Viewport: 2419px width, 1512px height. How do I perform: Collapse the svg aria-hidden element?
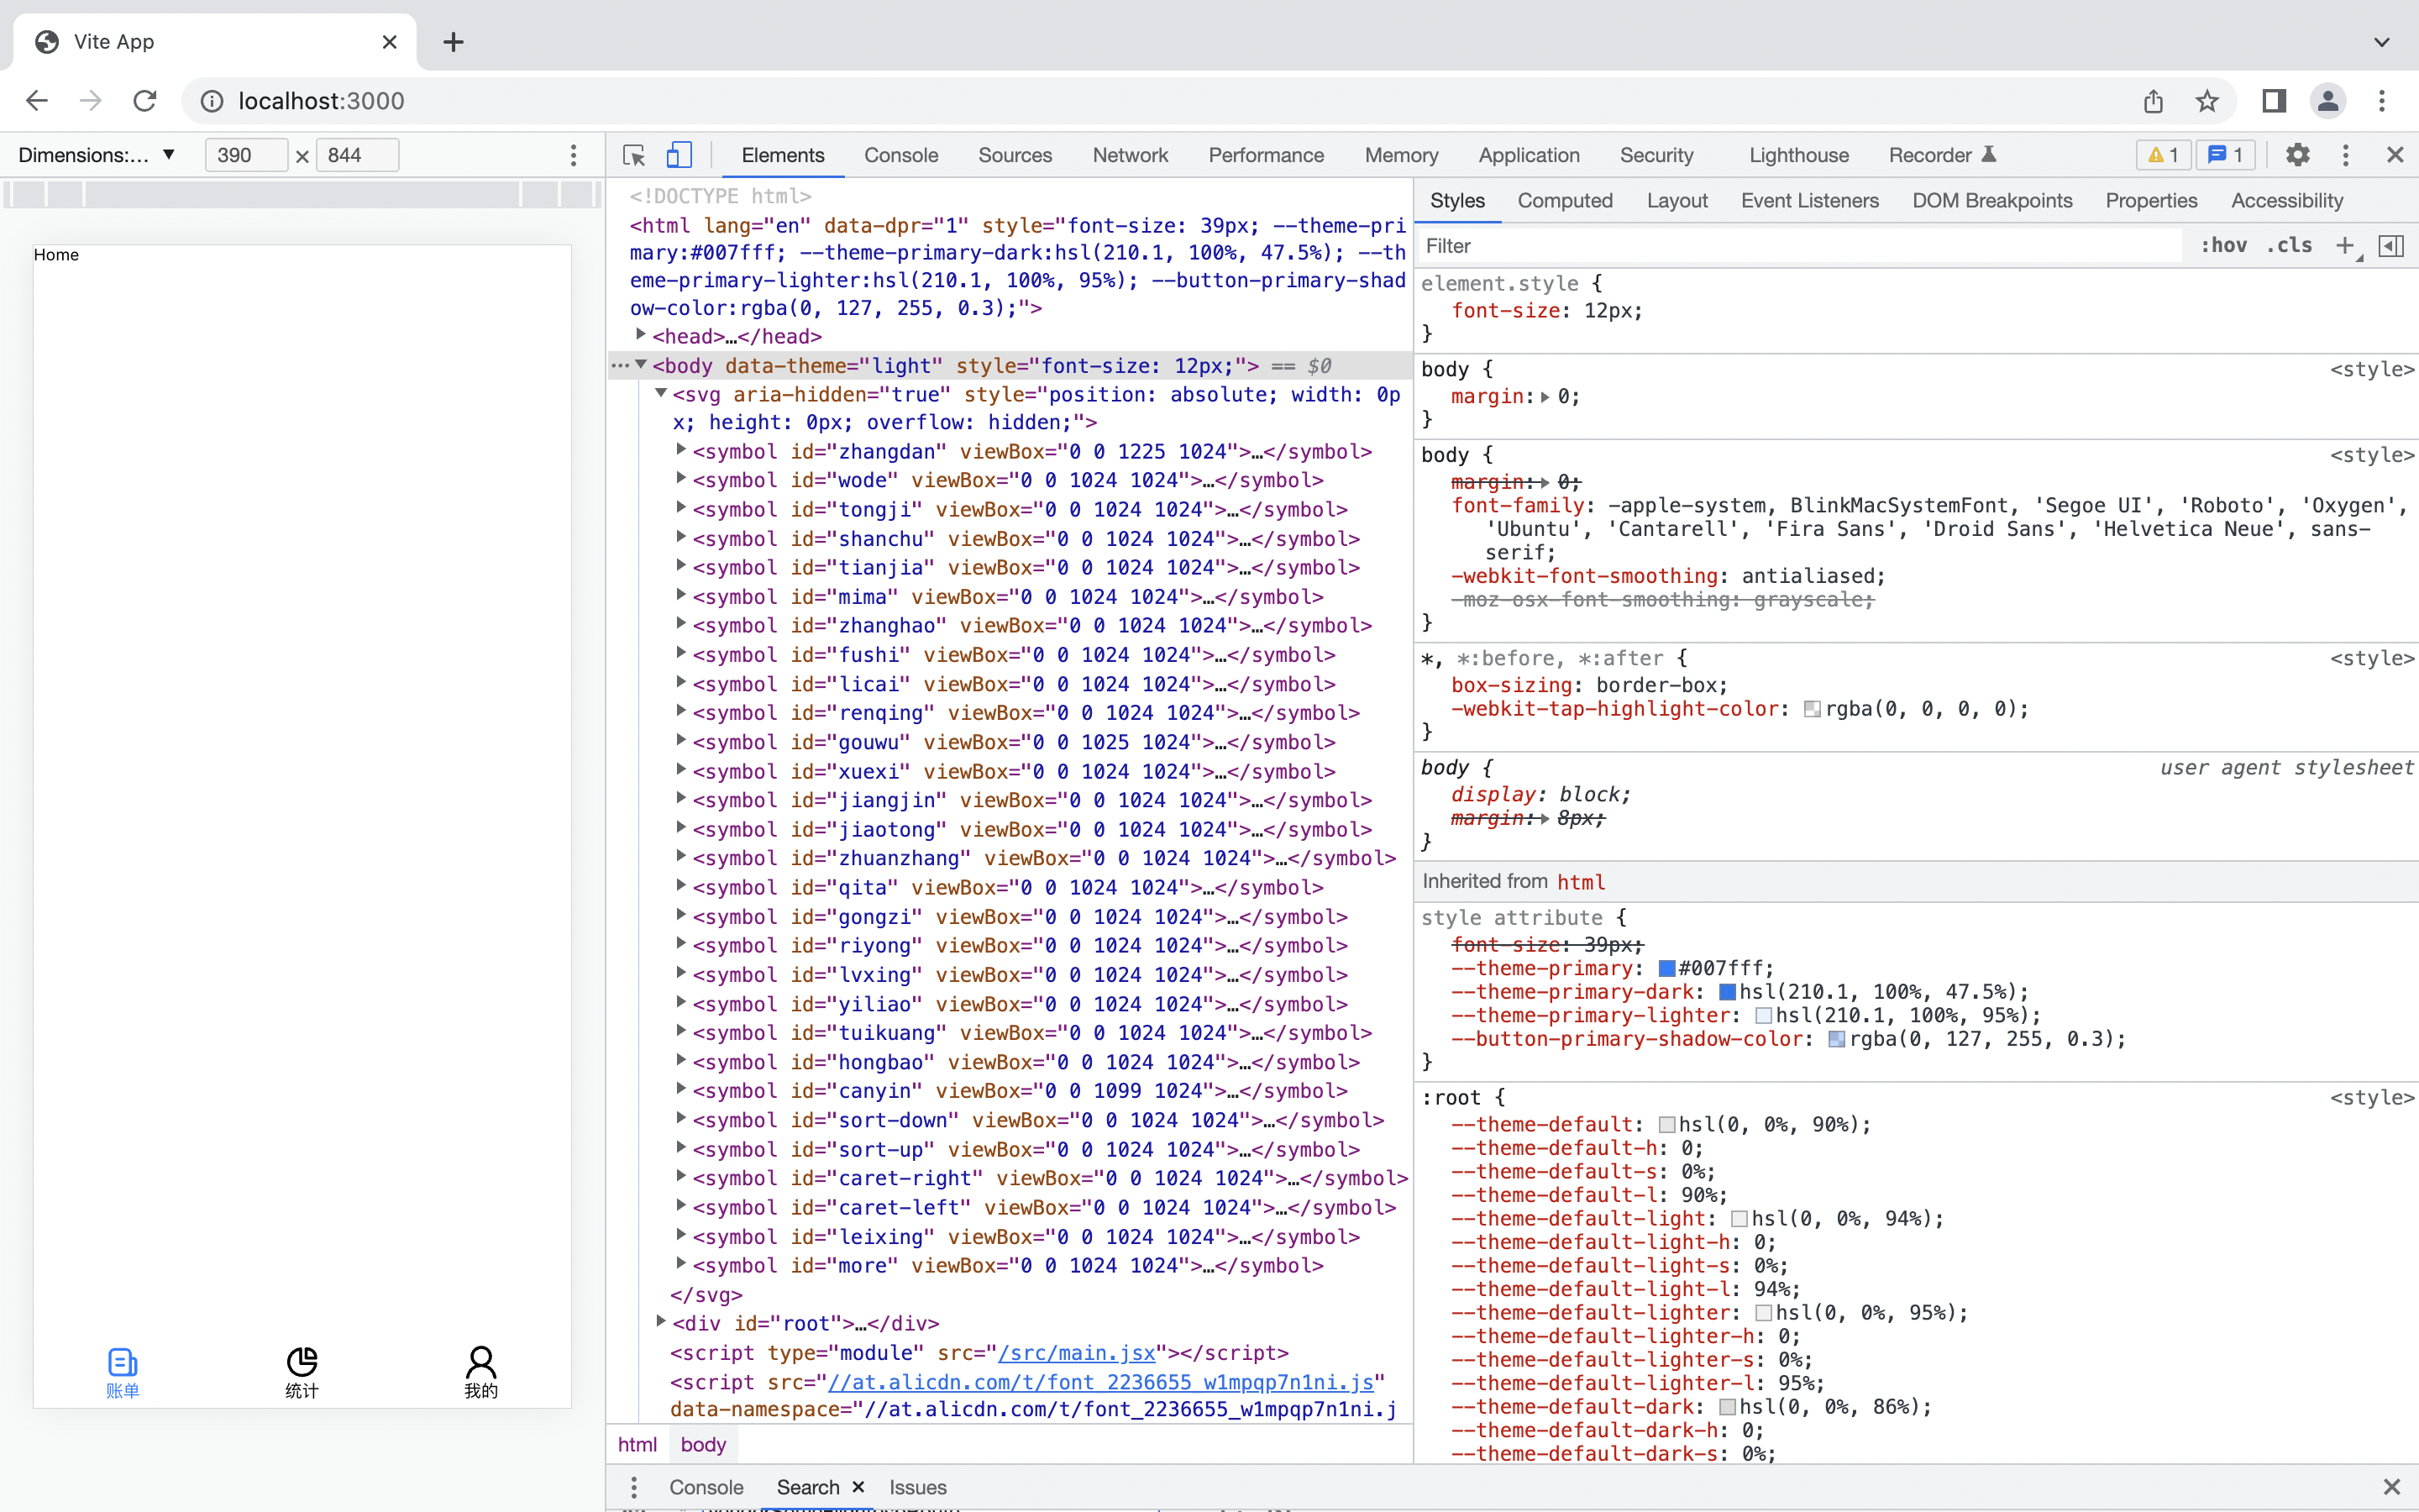pos(661,393)
